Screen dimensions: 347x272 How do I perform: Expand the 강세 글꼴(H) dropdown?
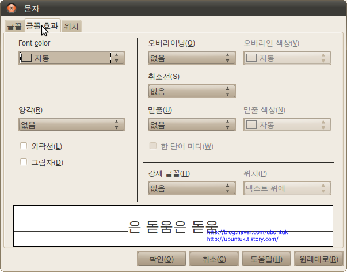pos(192,188)
